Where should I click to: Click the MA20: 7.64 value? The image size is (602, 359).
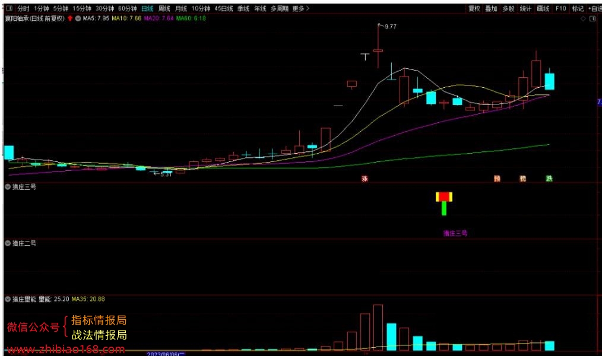pyautogui.click(x=159, y=18)
